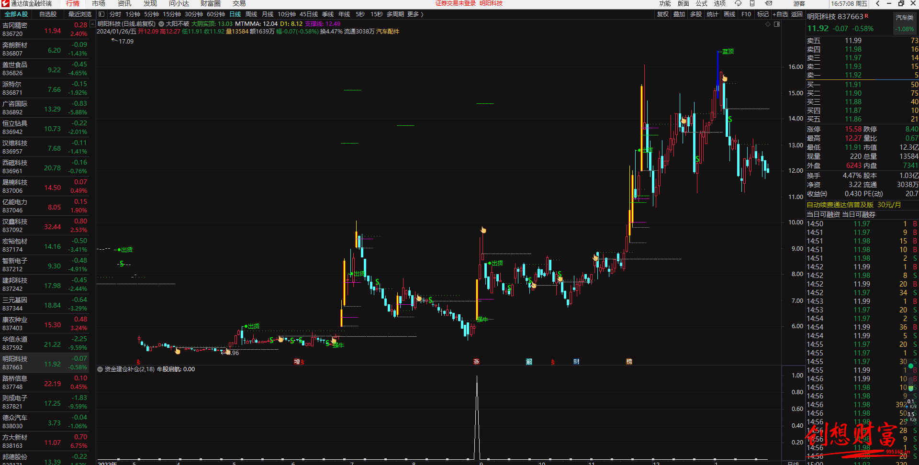The width and height of the screenshot is (919, 465).
Task: Click 证券交易未登录 login link
Action: coord(456,3)
